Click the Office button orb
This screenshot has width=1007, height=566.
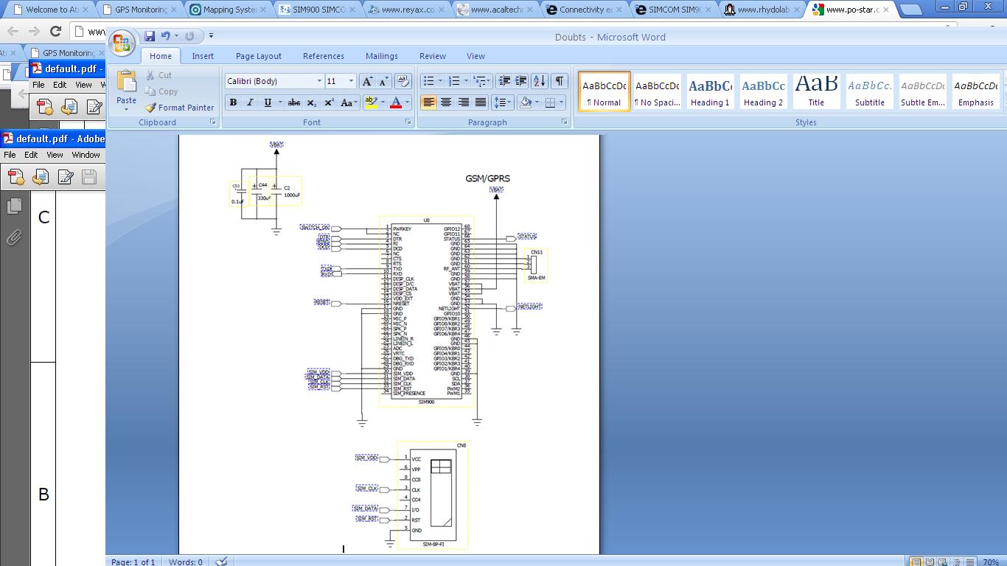point(122,43)
